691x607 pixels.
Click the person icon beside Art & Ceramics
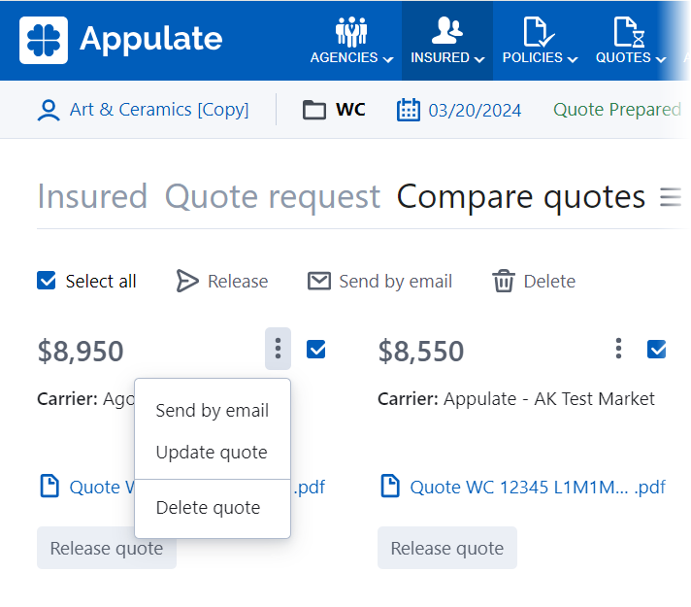pos(49,110)
